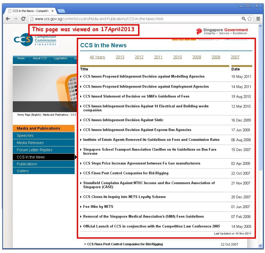
Task: Click the '14 May 2005' date cell
Action: tap(241, 226)
